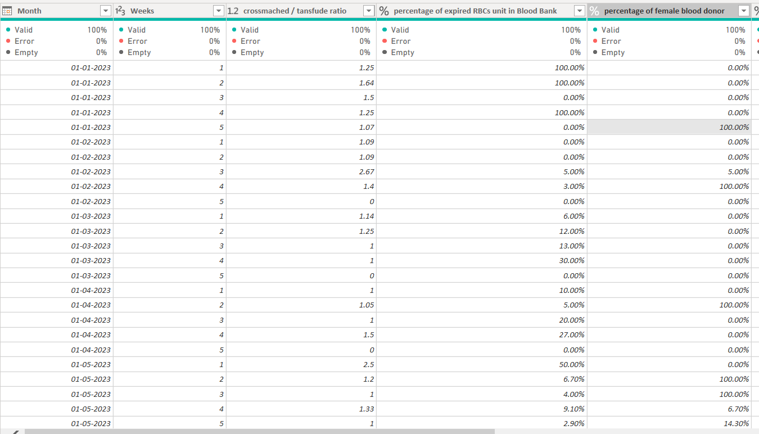Select the Month column header
The image size is (759, 434).
(x=57, y=11)
